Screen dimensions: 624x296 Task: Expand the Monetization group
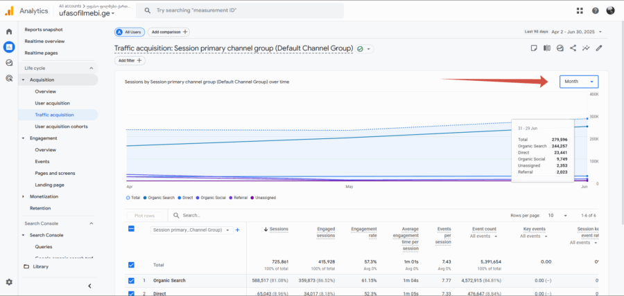click(x=23, y=196)
